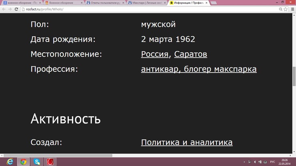Show hidden system tray icons

tap(244, 162)
